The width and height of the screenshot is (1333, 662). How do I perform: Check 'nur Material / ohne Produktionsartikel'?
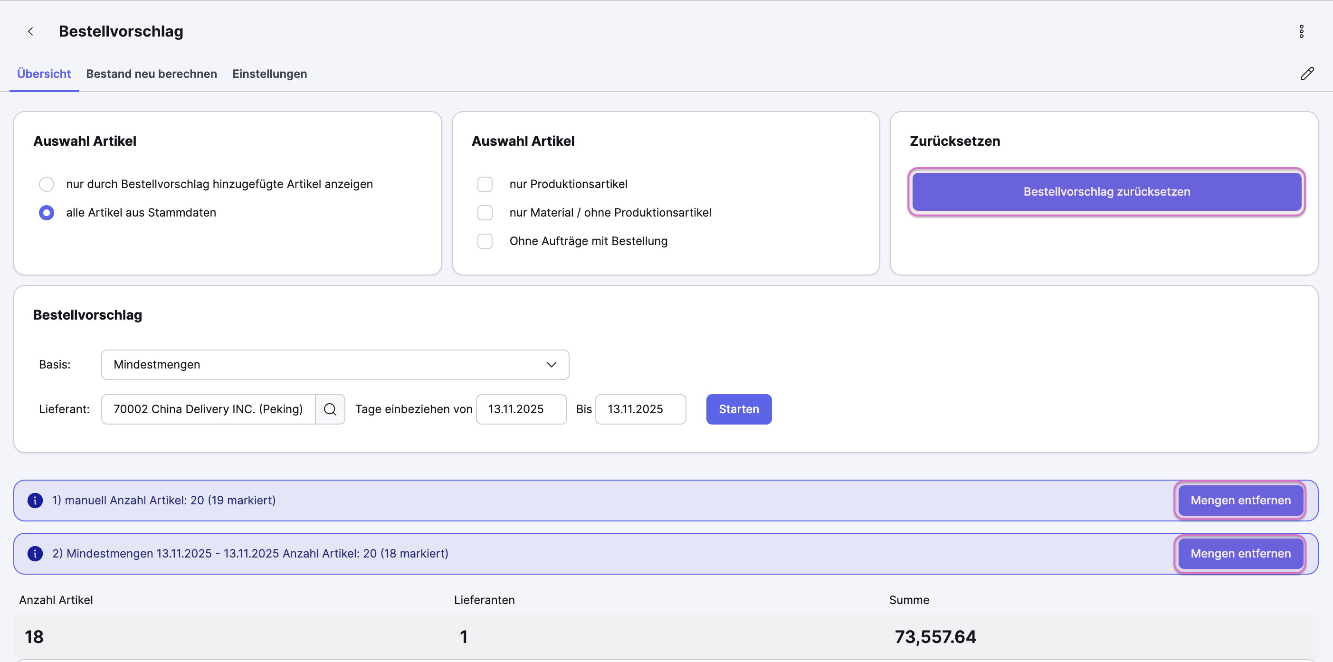tap(485, 213)
